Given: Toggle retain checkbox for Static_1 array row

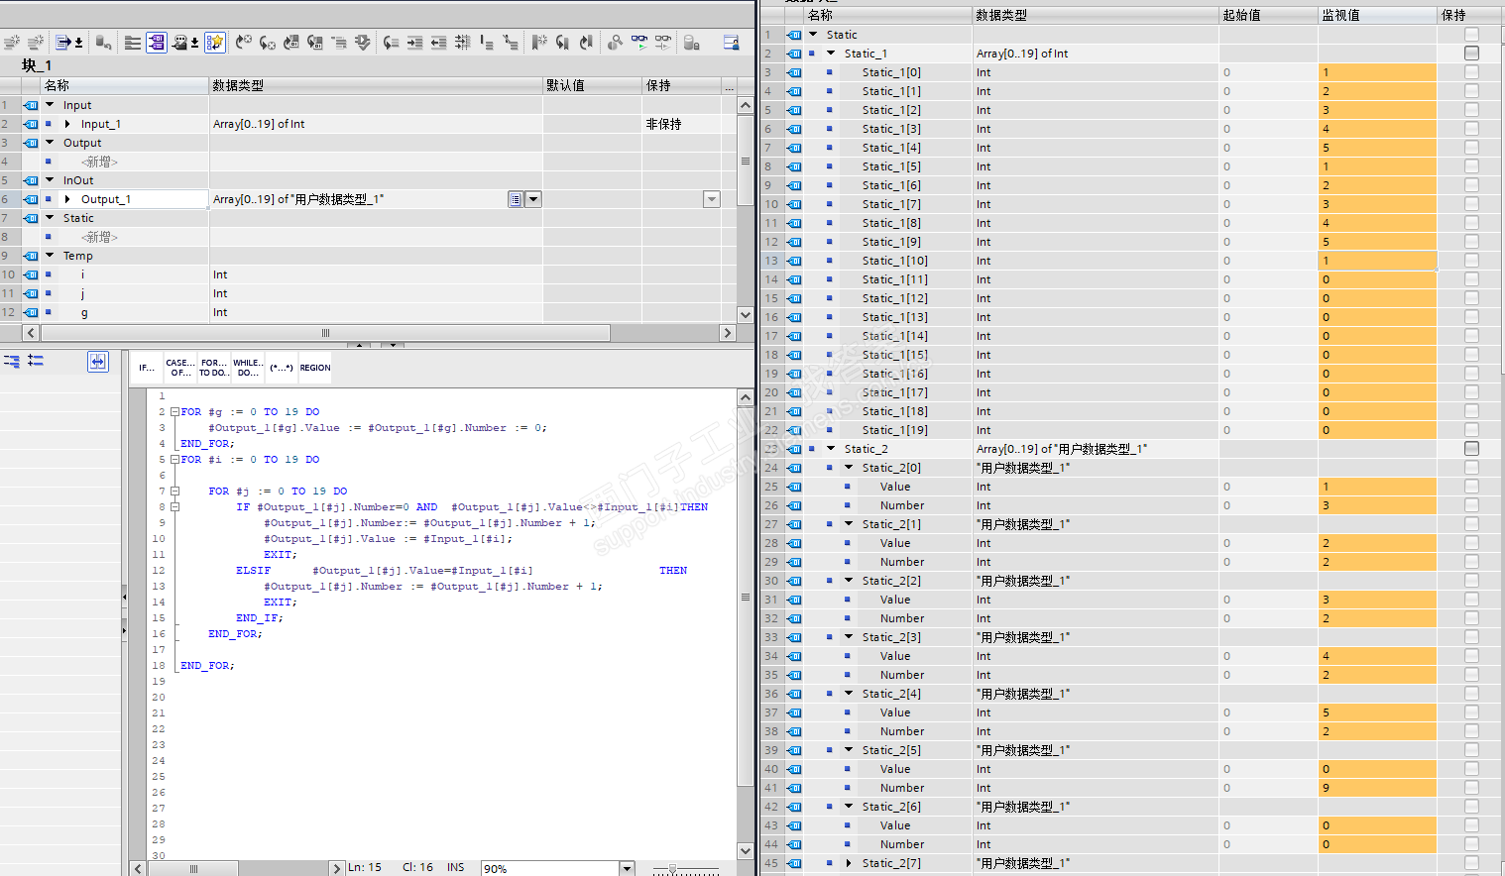Looking at the screenshot, I should click(1471, 54).
